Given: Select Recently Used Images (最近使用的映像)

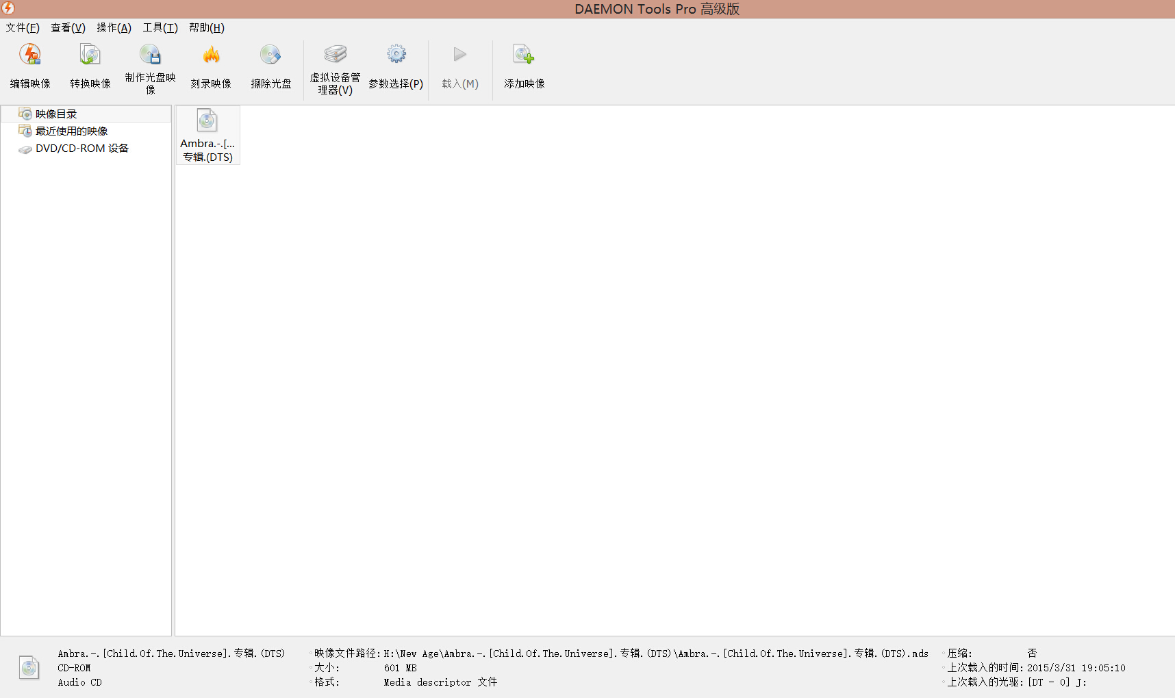Looking at the screenshot, I should tap(71, 131).
